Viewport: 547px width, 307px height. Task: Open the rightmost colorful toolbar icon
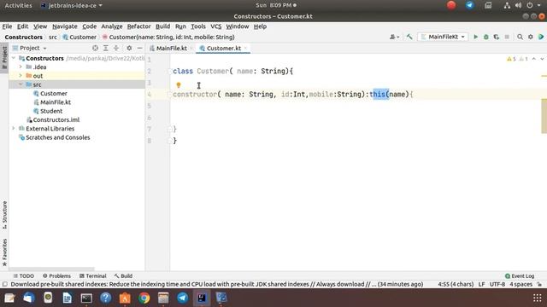click(541, 37)
